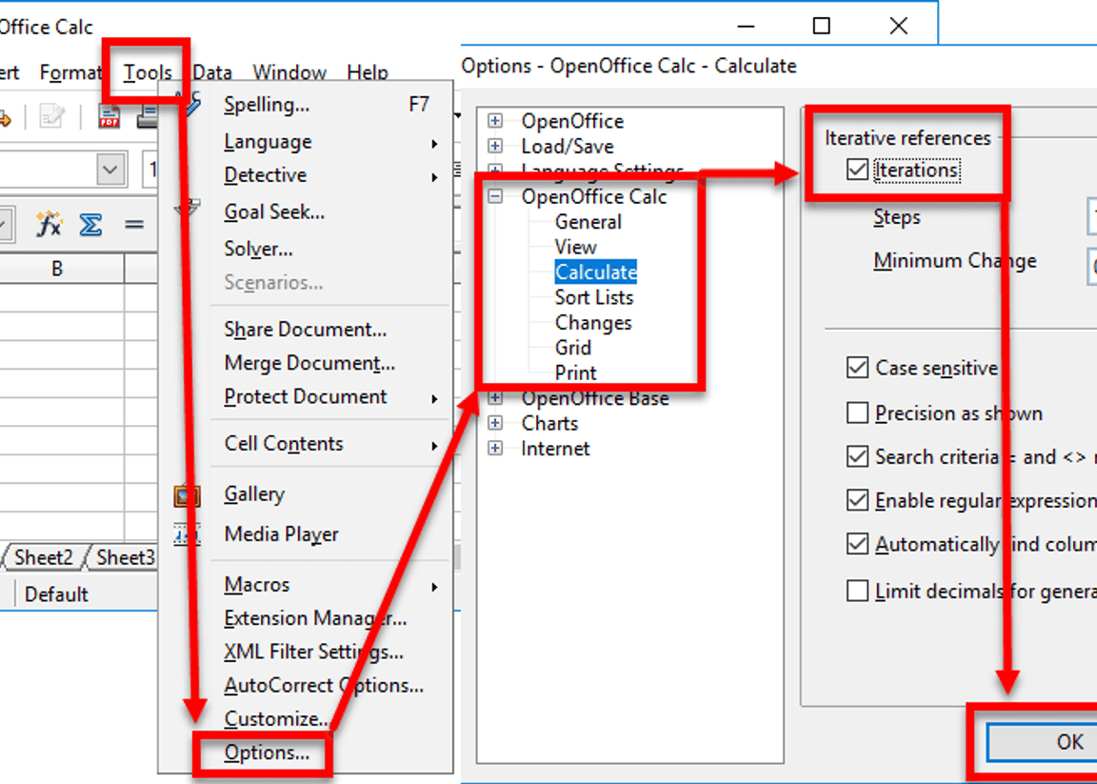
Task: Expand the OpenOffice tree node
Action: pyautogui.click(x=495, y=121)
